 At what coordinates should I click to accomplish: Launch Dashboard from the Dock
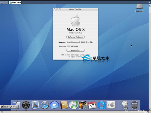tap(26, 105)
